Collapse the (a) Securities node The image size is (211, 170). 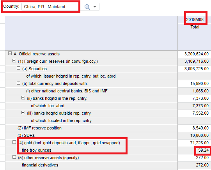18,68
